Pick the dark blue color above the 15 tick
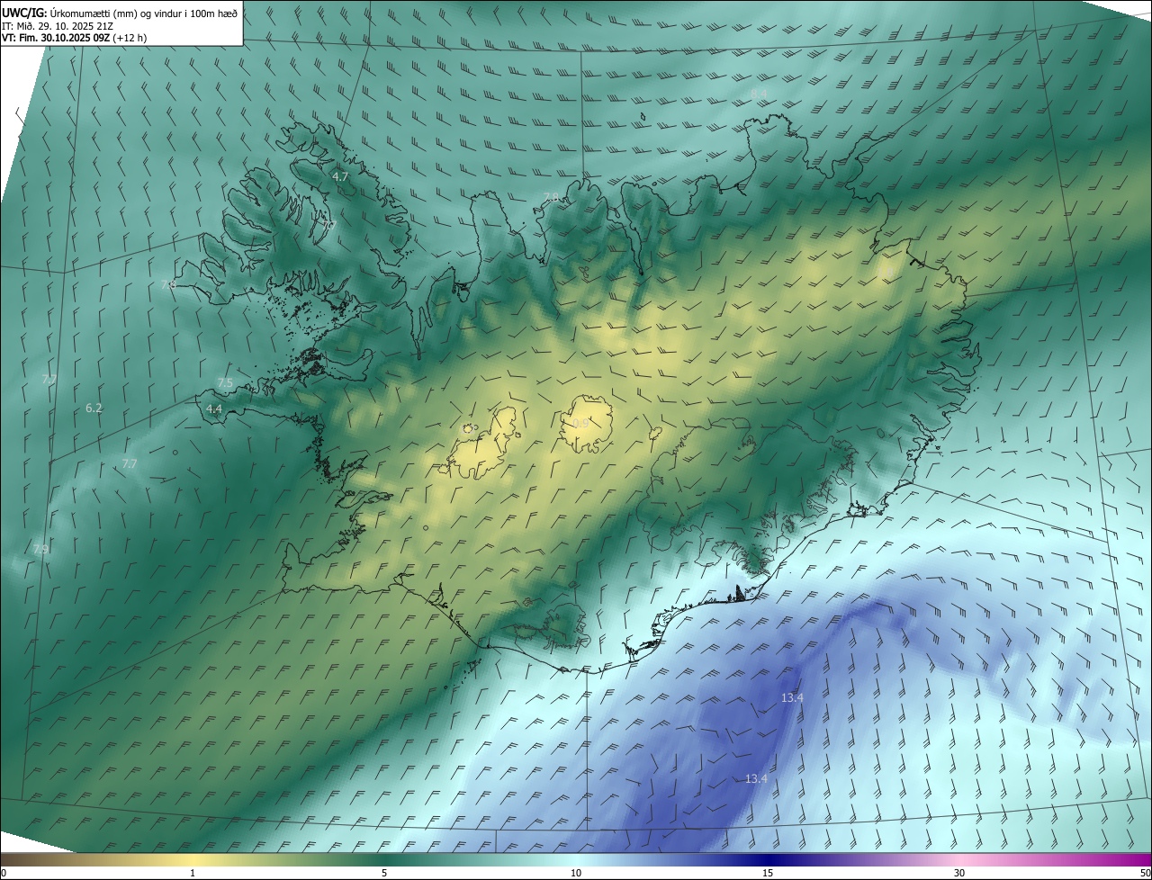 [x=768, y=858]
